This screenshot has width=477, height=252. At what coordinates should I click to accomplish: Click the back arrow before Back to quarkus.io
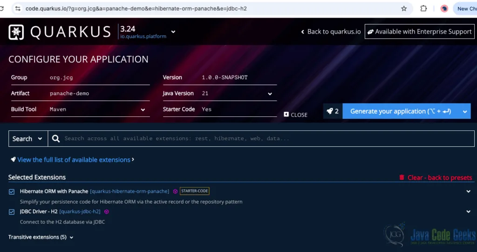(303, 32)
